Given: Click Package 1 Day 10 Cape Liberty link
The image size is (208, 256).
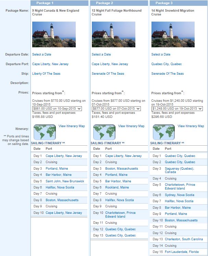Looking at the screenshot, I should 64,213.
